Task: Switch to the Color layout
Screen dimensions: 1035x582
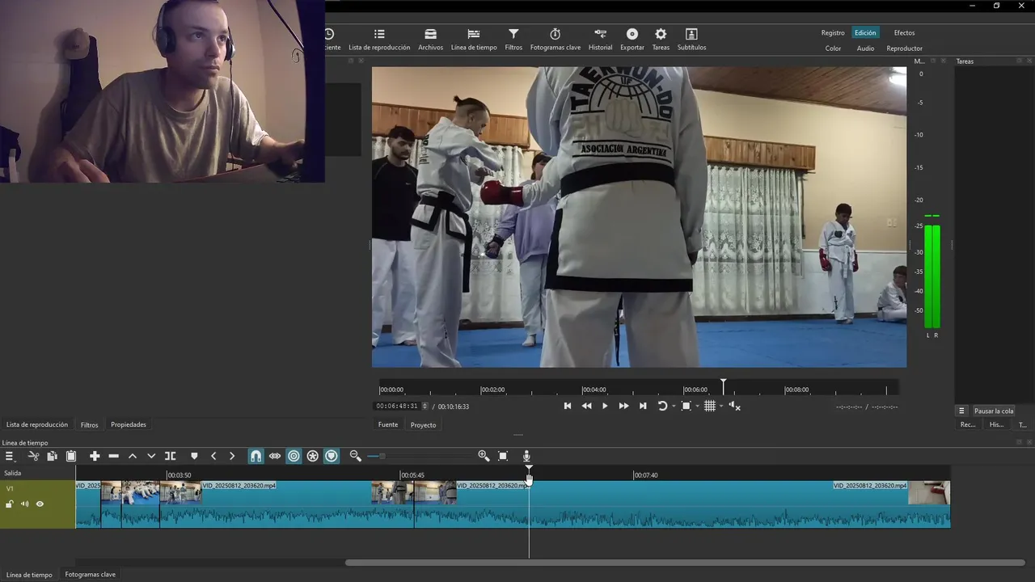Action: (x=833, y=48)
